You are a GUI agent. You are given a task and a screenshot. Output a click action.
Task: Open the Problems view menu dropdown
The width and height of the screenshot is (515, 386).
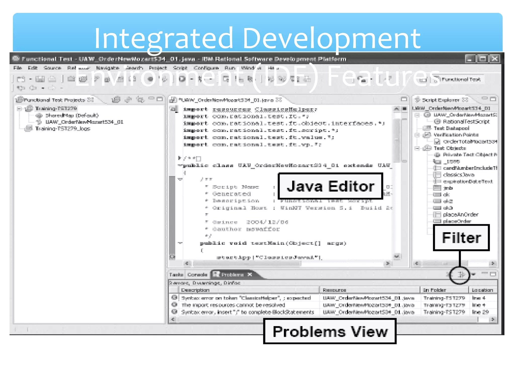[473, 274]
